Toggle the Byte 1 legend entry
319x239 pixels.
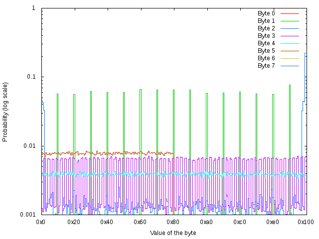click(x=266, y=21)
